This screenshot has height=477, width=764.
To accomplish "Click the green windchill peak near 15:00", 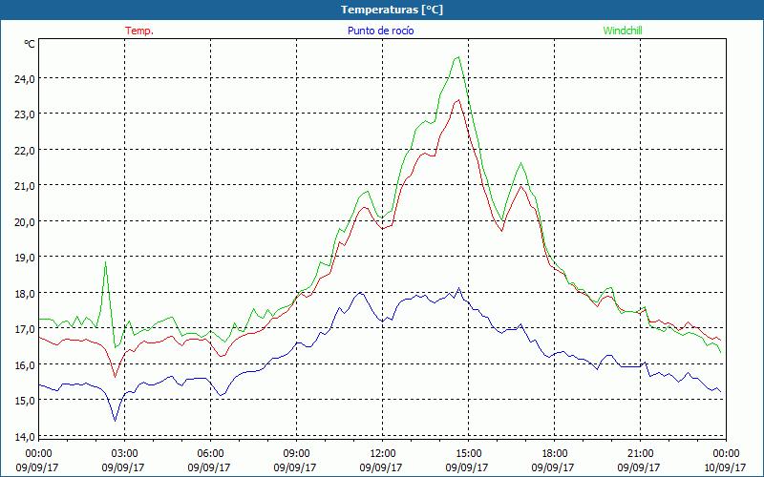I will tap(458, 57).
